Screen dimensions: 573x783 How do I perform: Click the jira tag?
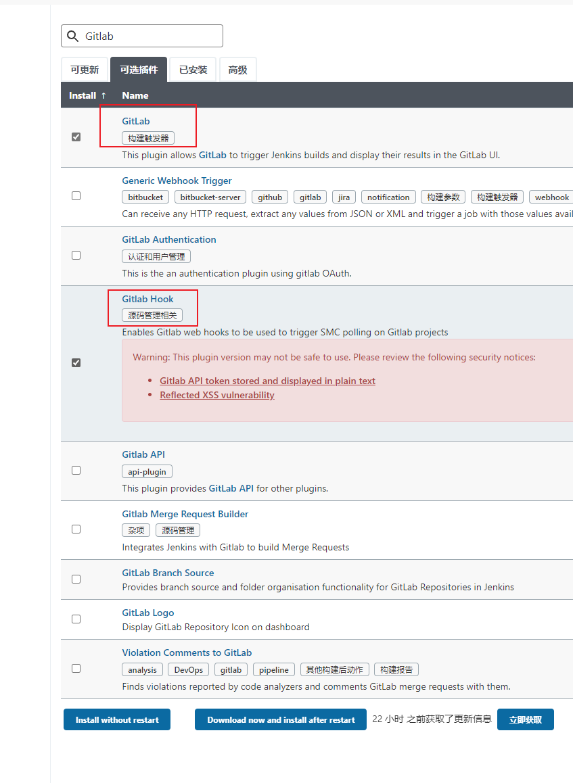pyautogui.click(x=344, y=197)
